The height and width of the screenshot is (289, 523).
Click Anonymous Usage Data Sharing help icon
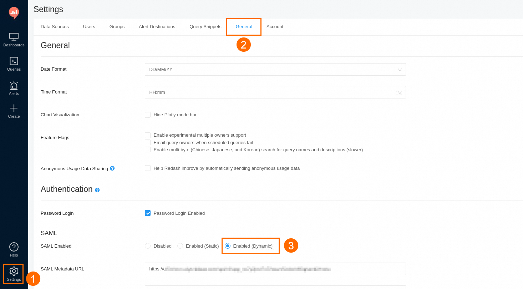point(112,168)
